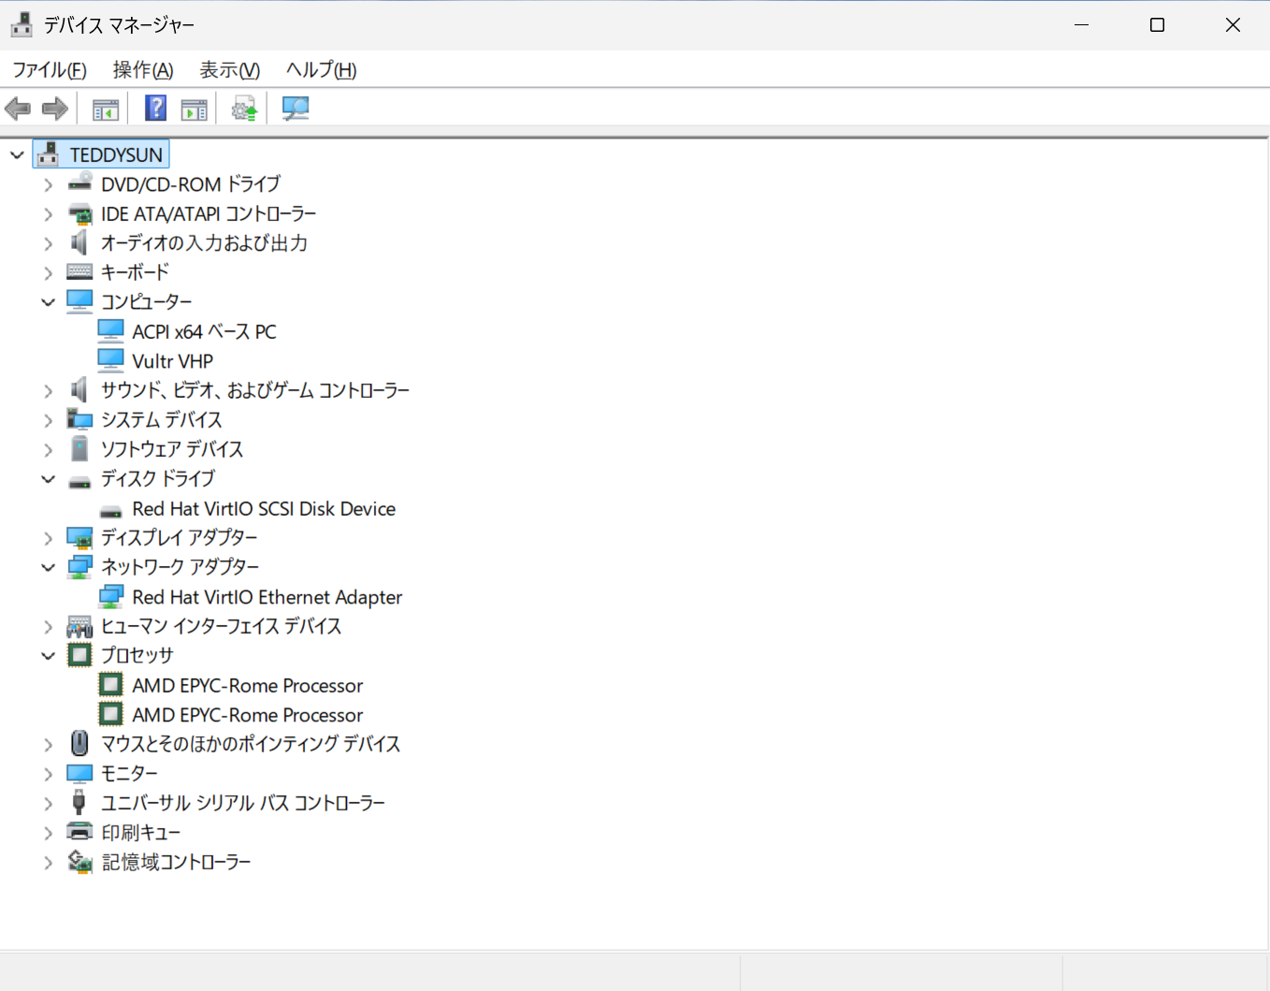The height and width of the screenshot is (991, 1270).
Task: Click the monitor icon beside コンピューター
Action: [80, 301]
